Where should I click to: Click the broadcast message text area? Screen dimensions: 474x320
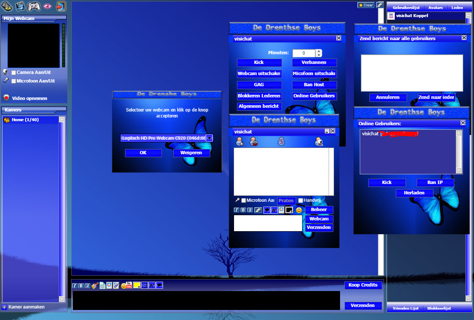412,73
